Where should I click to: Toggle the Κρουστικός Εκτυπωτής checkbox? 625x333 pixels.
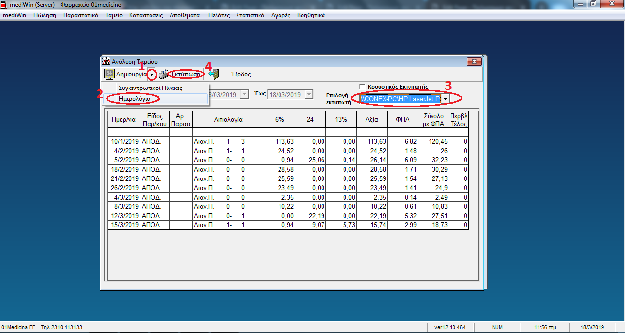(363, 87)
